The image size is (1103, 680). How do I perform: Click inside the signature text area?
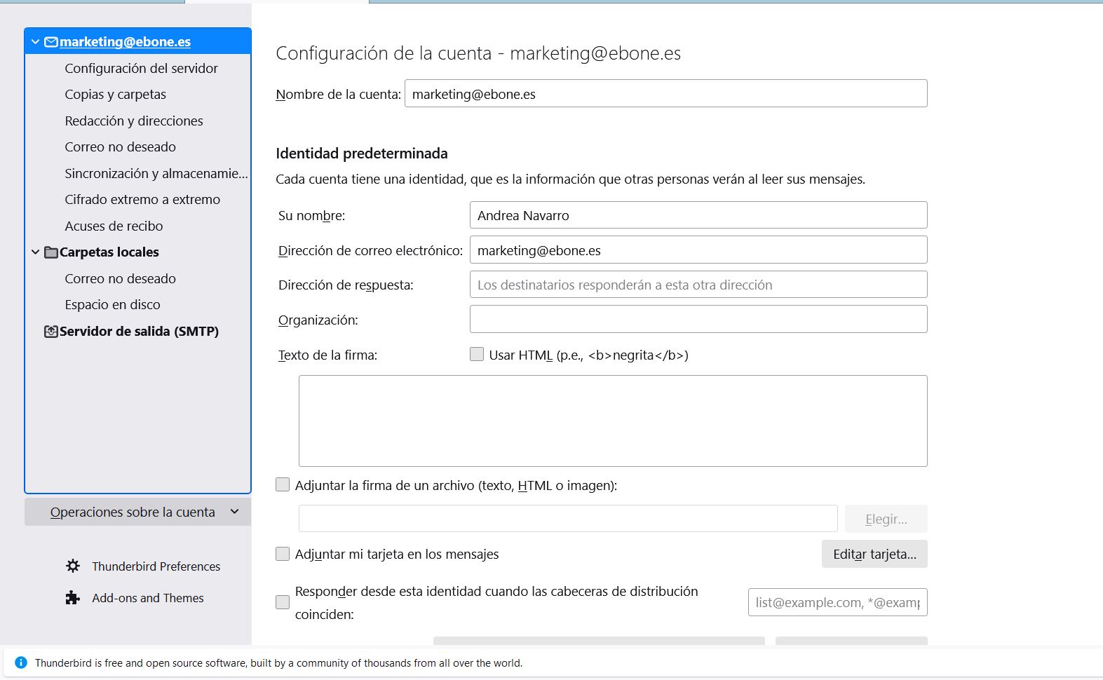(612, 421)
